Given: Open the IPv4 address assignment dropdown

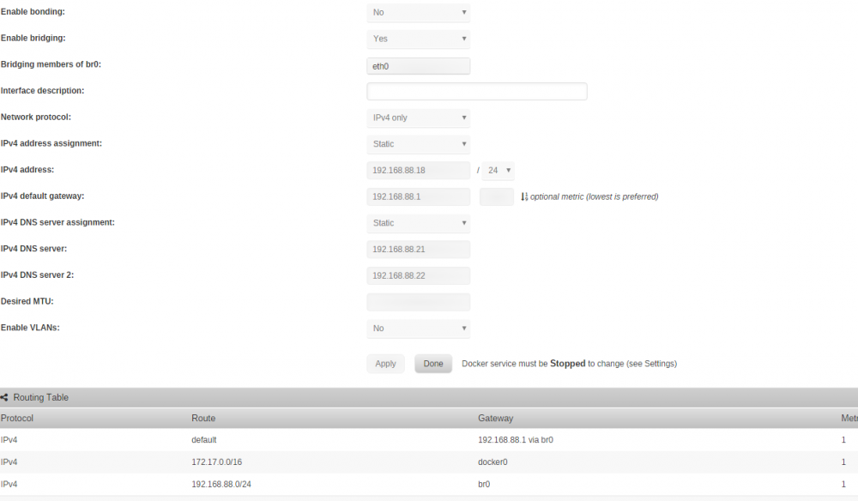Looking at the screenshot, I should pyautogui.click(x=418, y=144).
